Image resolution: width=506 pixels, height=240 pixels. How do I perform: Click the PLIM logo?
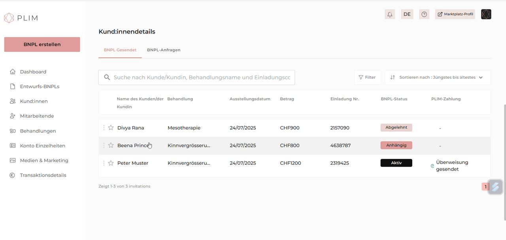click(21, 18)
